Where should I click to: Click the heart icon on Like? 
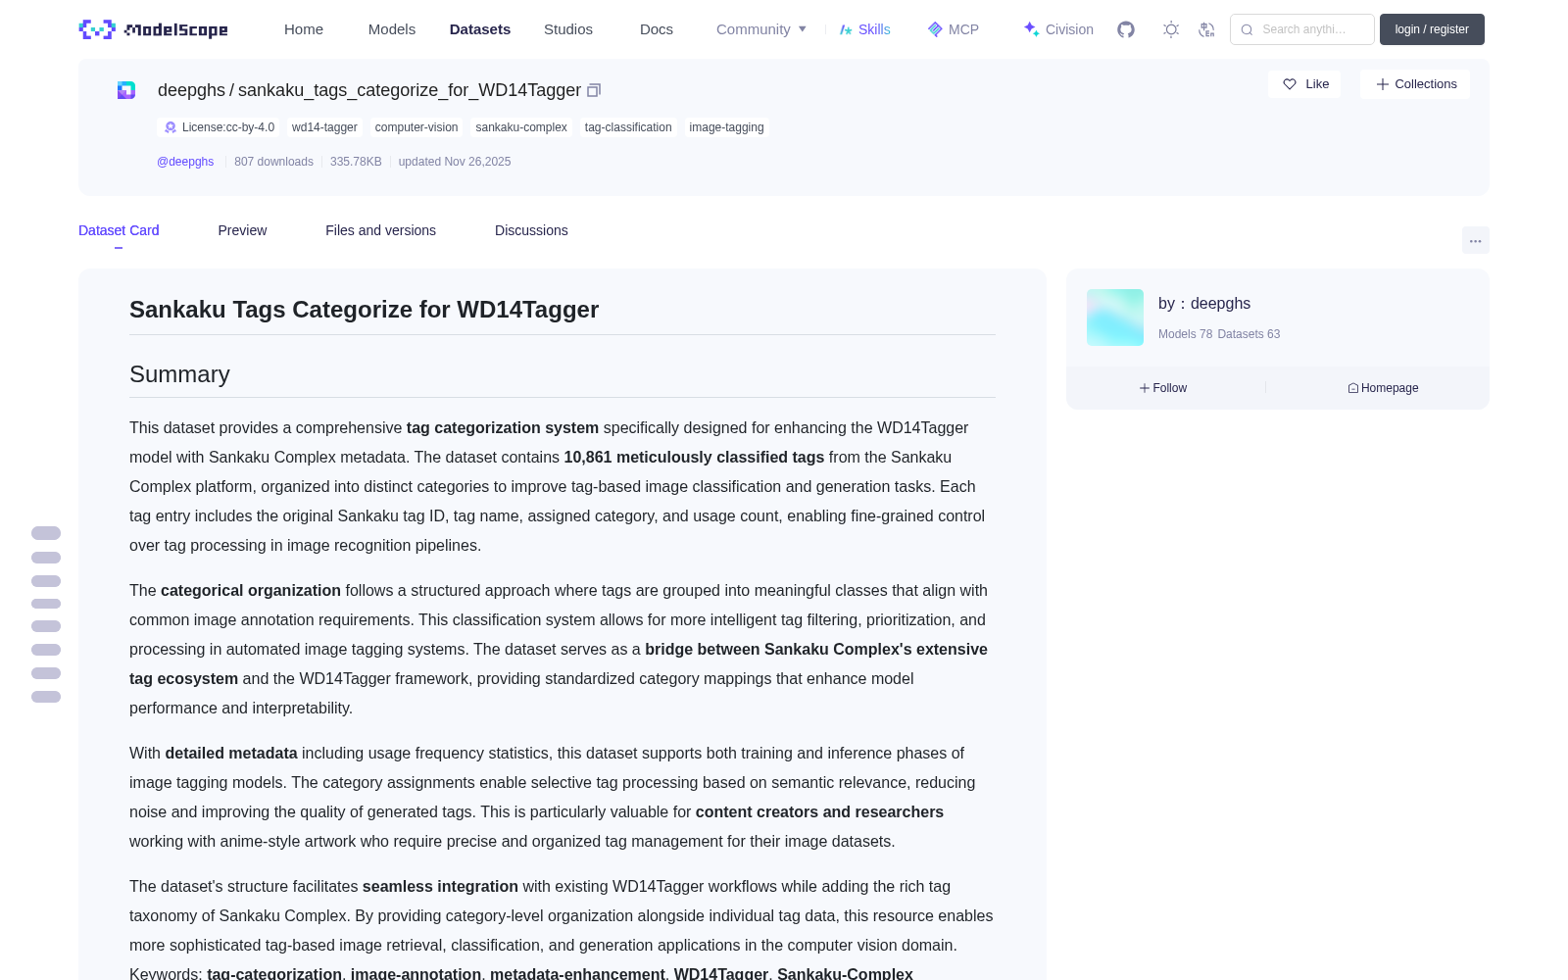[x=1290, y=84]
